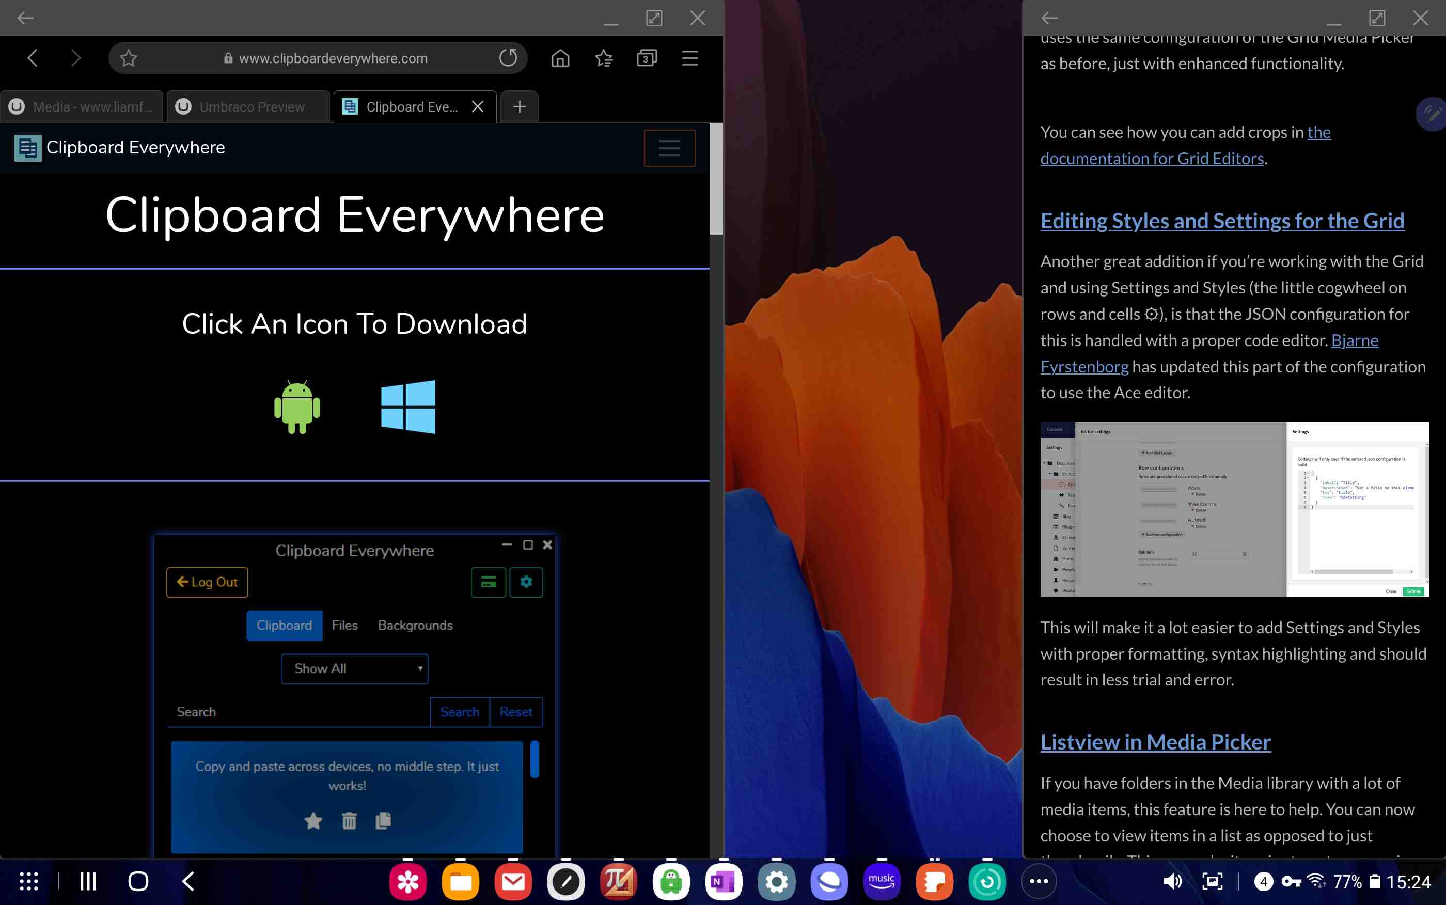1446x905 pixels.
Task: Open the bookmarks list icon
Action: (x=604, y=58)
